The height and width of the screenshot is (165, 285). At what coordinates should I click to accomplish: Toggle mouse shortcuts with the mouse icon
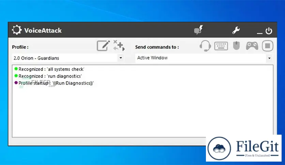[237, 45]
